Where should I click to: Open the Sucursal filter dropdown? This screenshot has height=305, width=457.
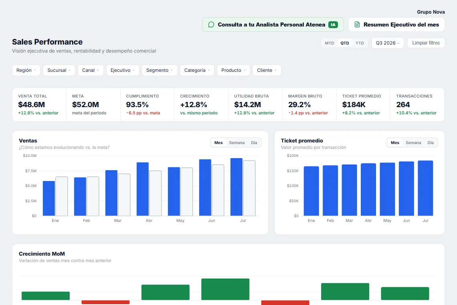pos(59,70)
